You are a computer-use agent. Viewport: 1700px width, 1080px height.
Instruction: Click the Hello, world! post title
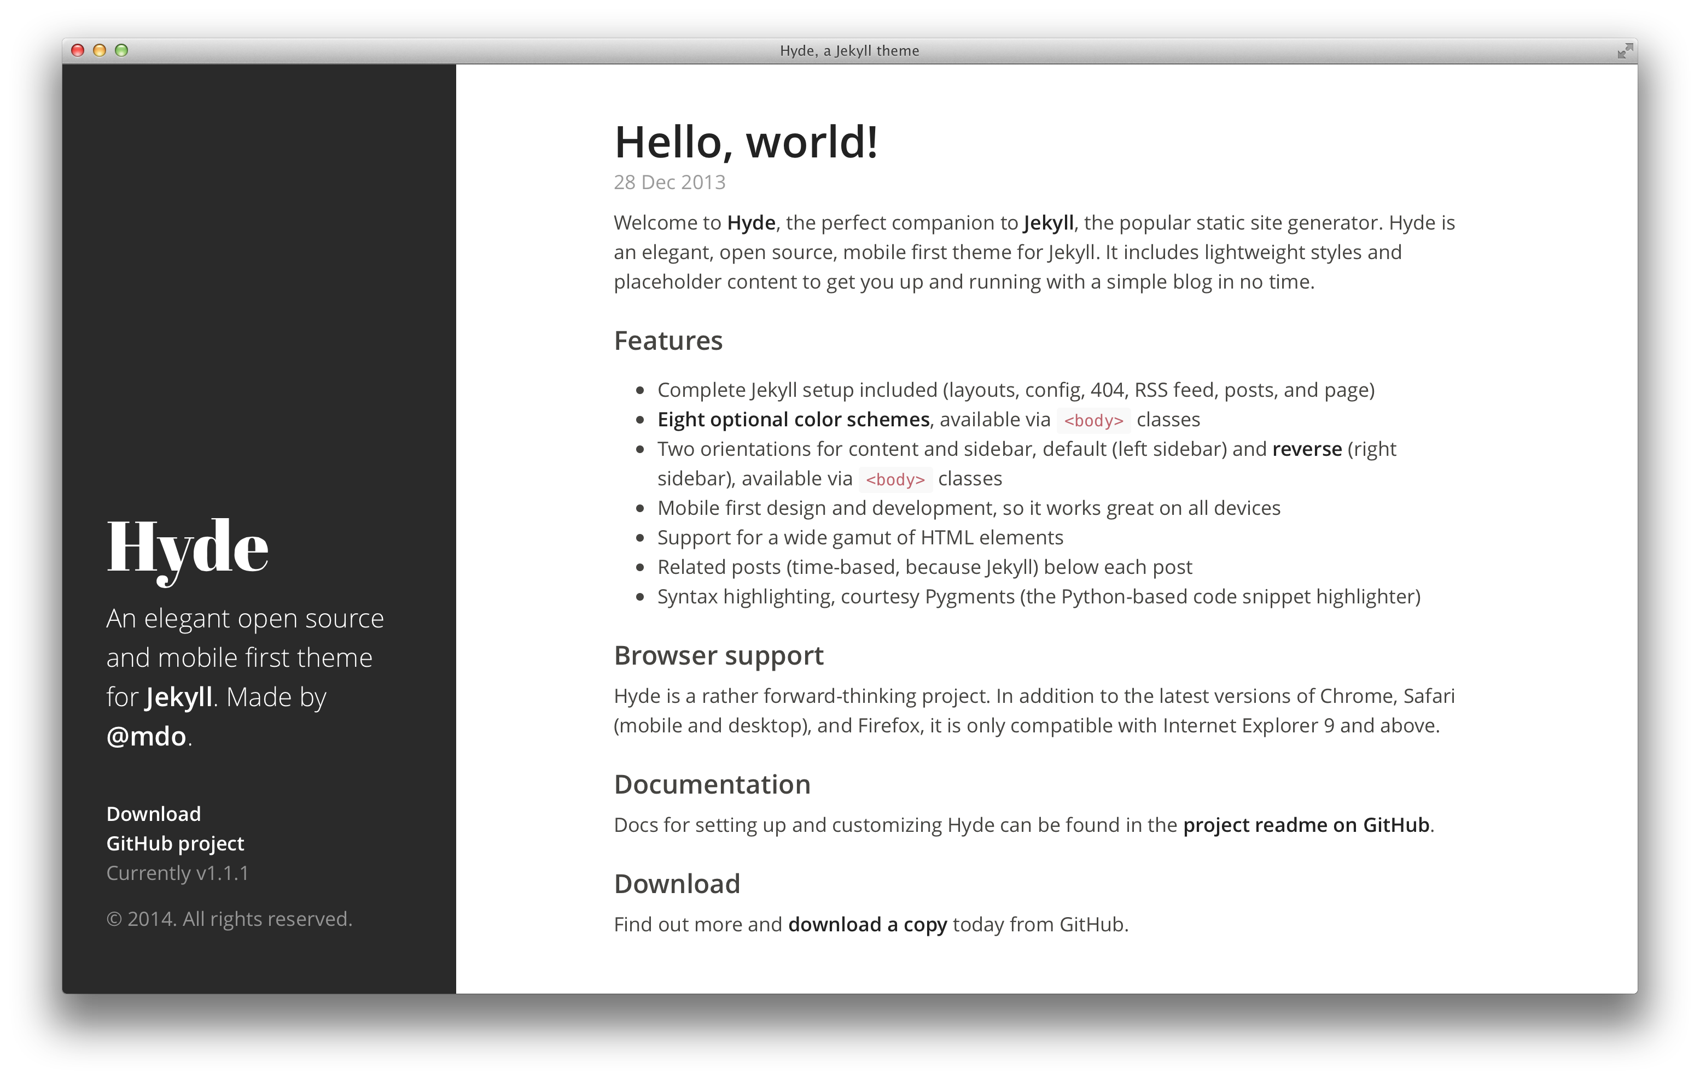[x=746, y=142]
